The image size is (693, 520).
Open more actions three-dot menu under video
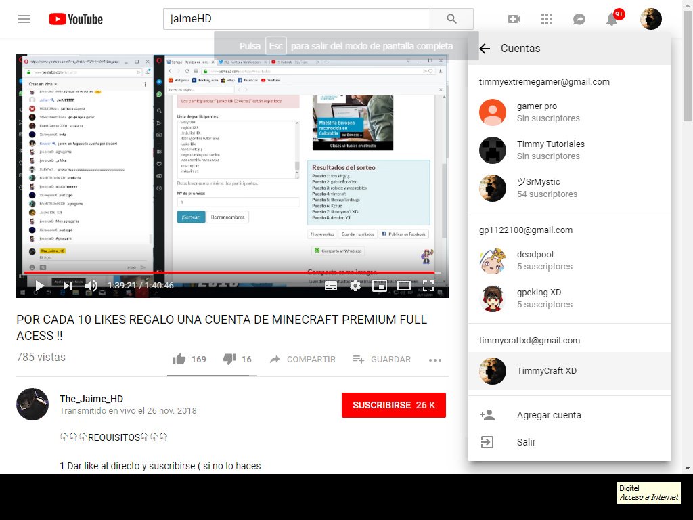click(x=435, y=360)
